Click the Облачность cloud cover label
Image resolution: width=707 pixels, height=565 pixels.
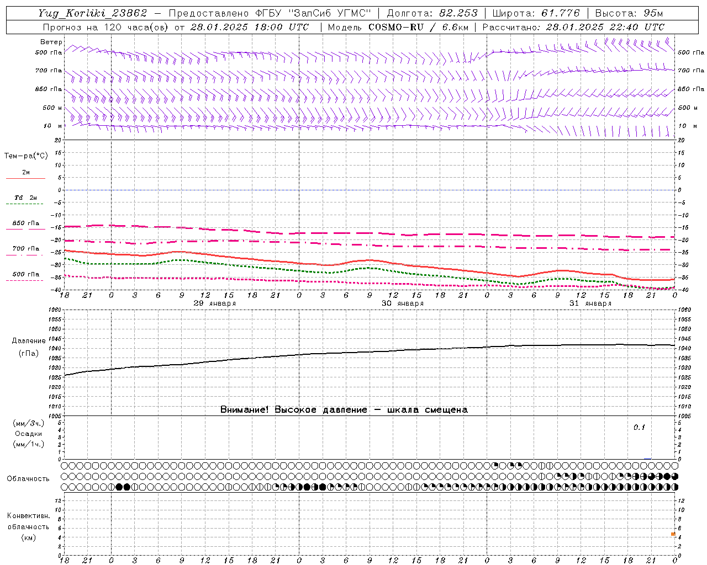[28, 479]
